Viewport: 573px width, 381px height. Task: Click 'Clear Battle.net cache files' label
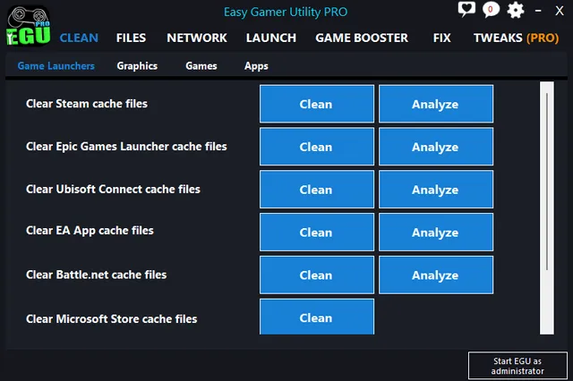click(x=96, y=275)
